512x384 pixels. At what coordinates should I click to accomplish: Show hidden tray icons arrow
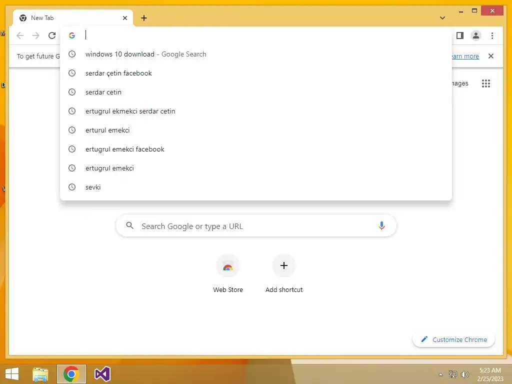(440, 374)
